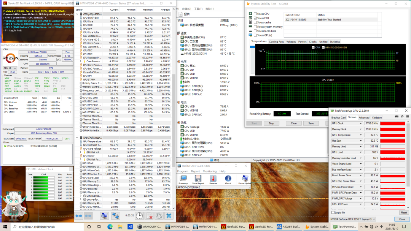The height and width of the screenshot is (231, 411).
Task: Open Summary icon in HWiNFO main window
Action: pyautogui.click(x=183, y=180)
